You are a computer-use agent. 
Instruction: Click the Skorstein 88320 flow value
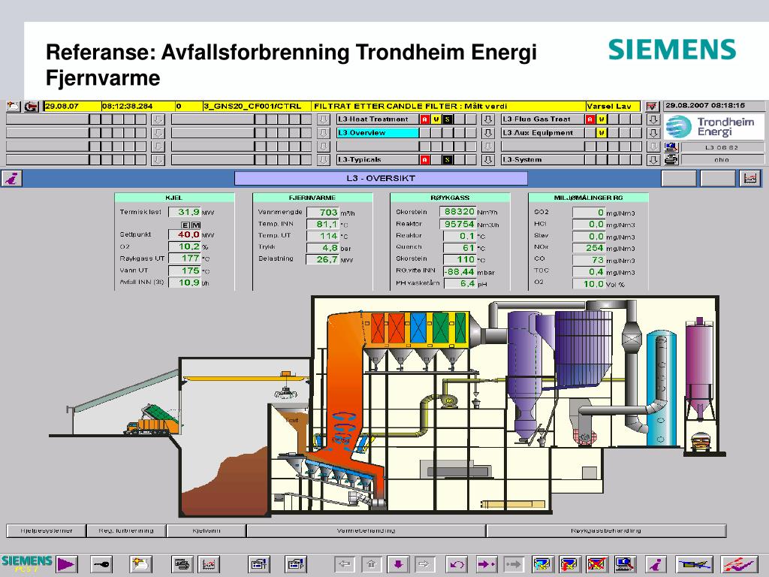point(457,211)
